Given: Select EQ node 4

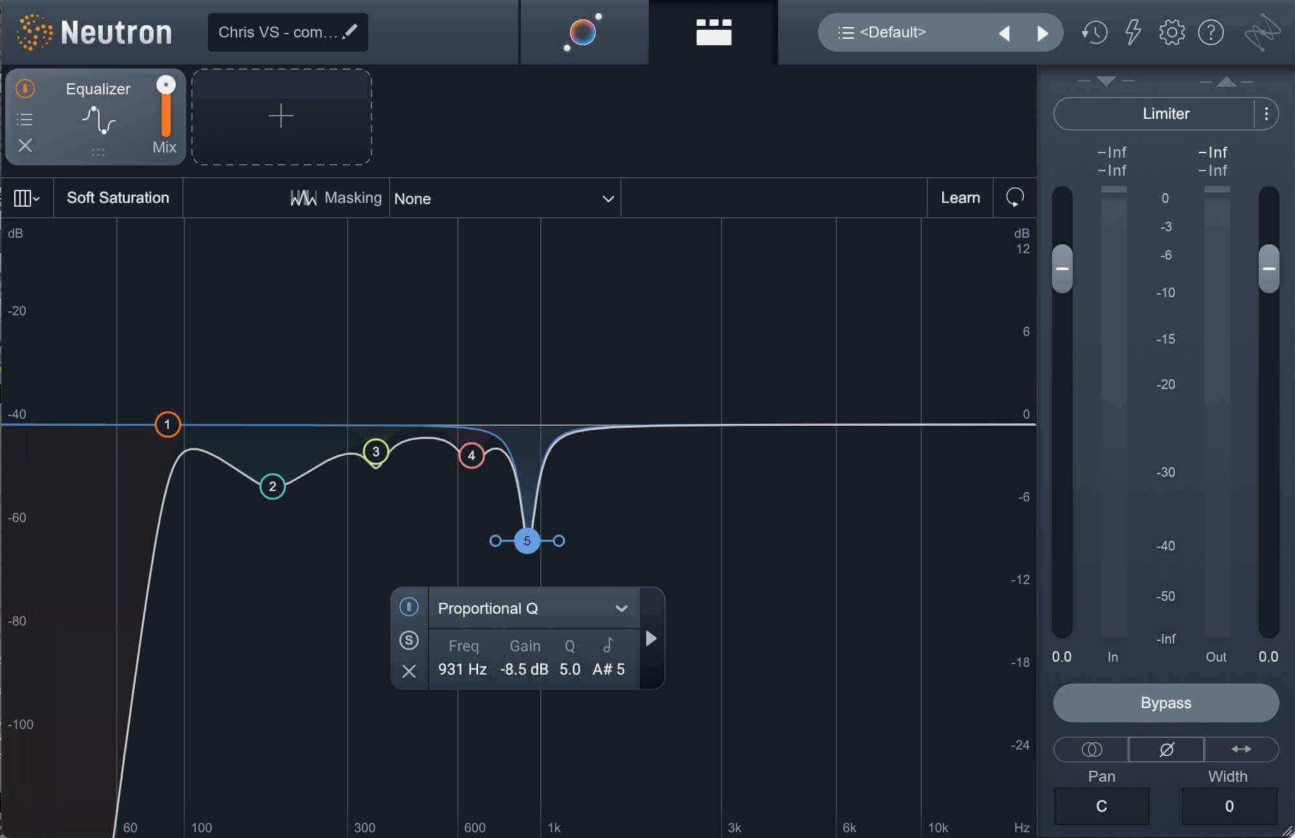Looking at the screenshot, I should [472, 456].
